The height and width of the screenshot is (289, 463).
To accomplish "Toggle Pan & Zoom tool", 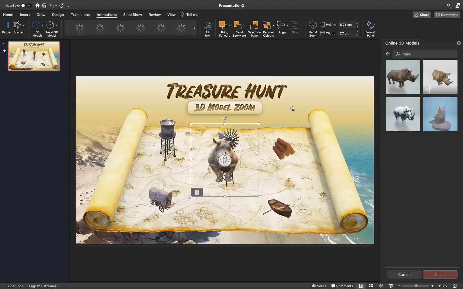I will [313, 29].
